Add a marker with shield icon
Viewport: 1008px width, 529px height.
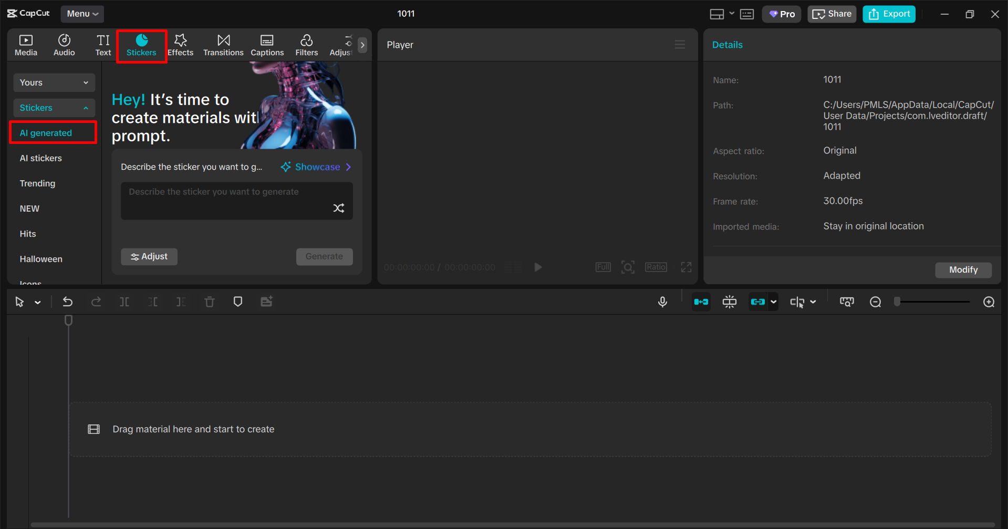238,302
